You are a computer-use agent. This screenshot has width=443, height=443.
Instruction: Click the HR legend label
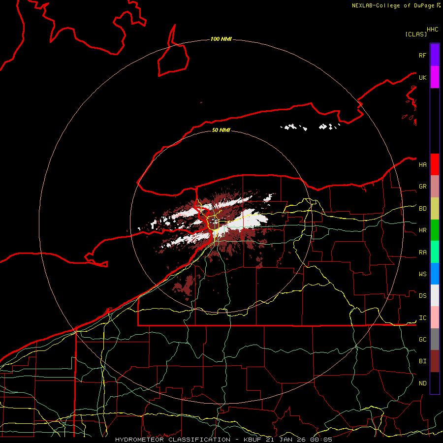point(422,230)
